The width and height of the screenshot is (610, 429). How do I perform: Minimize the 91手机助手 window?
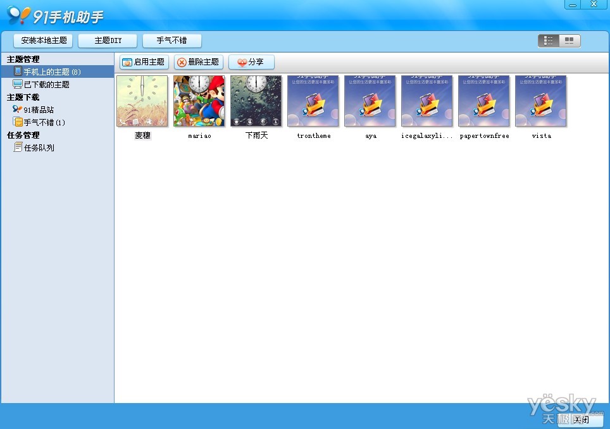573,4
